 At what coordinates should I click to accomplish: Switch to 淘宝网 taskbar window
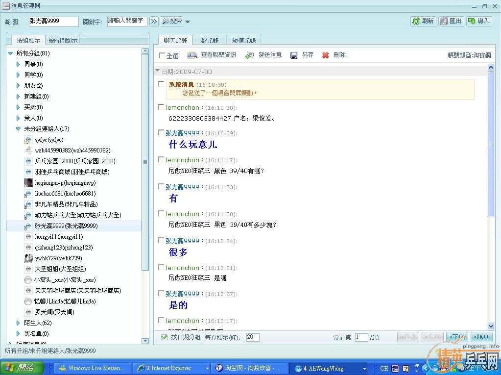click(x=250, y=368)
